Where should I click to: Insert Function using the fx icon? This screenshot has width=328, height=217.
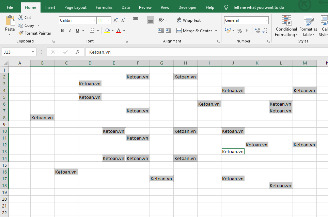pos(78,52)
